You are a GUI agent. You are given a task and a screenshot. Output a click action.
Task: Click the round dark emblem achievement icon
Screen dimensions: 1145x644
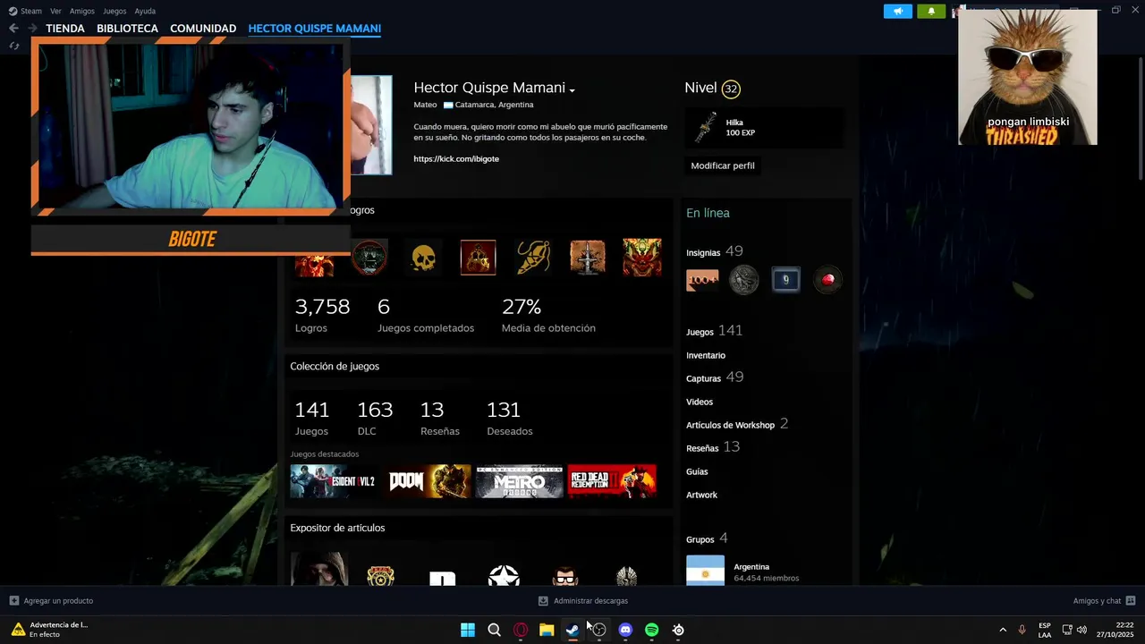(369, 258)
